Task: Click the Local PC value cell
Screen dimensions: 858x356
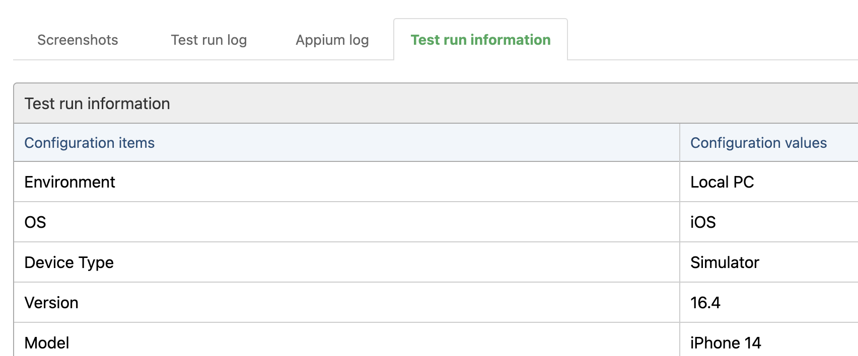Action: [x=769, y=182]
